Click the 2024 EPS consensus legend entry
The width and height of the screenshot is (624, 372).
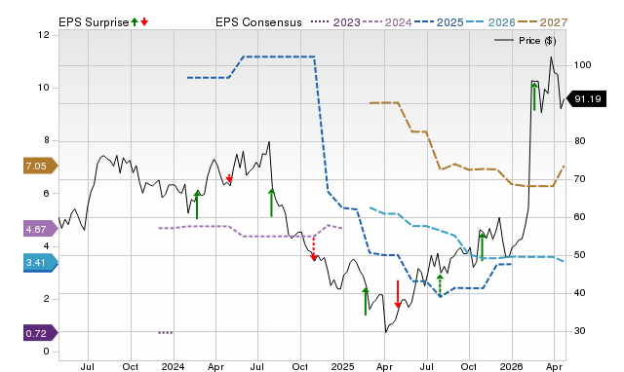click(387, 22)
